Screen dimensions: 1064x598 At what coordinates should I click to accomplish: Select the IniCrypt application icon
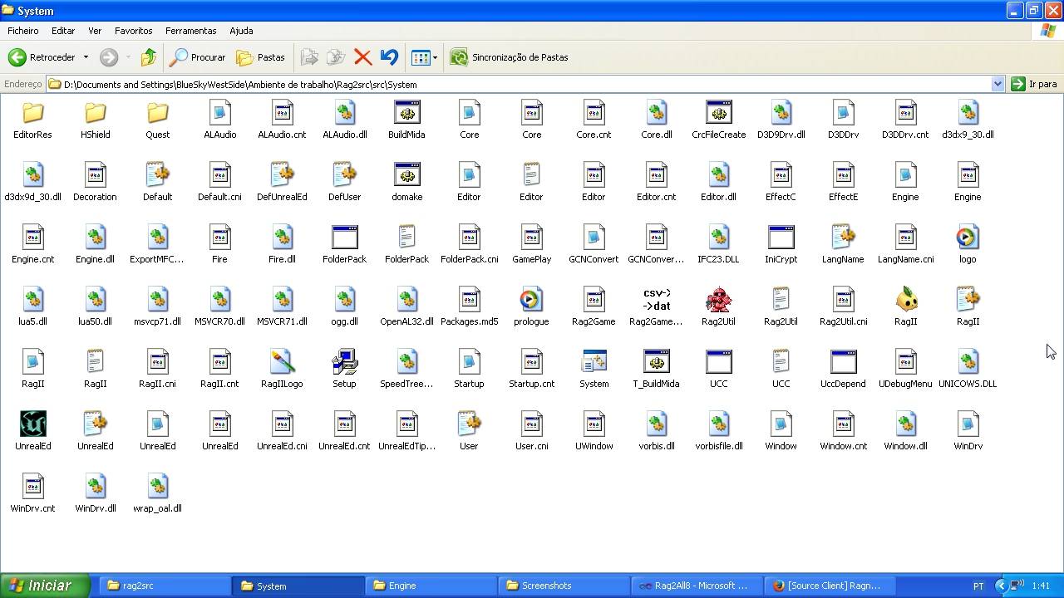click(x=781, y=244)
